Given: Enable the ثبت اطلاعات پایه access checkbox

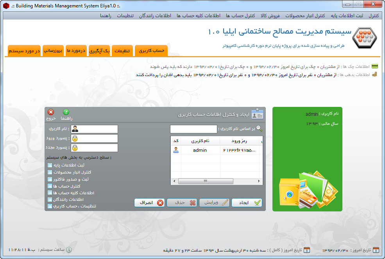Looking at the screenshot, I should pos(50,165).
